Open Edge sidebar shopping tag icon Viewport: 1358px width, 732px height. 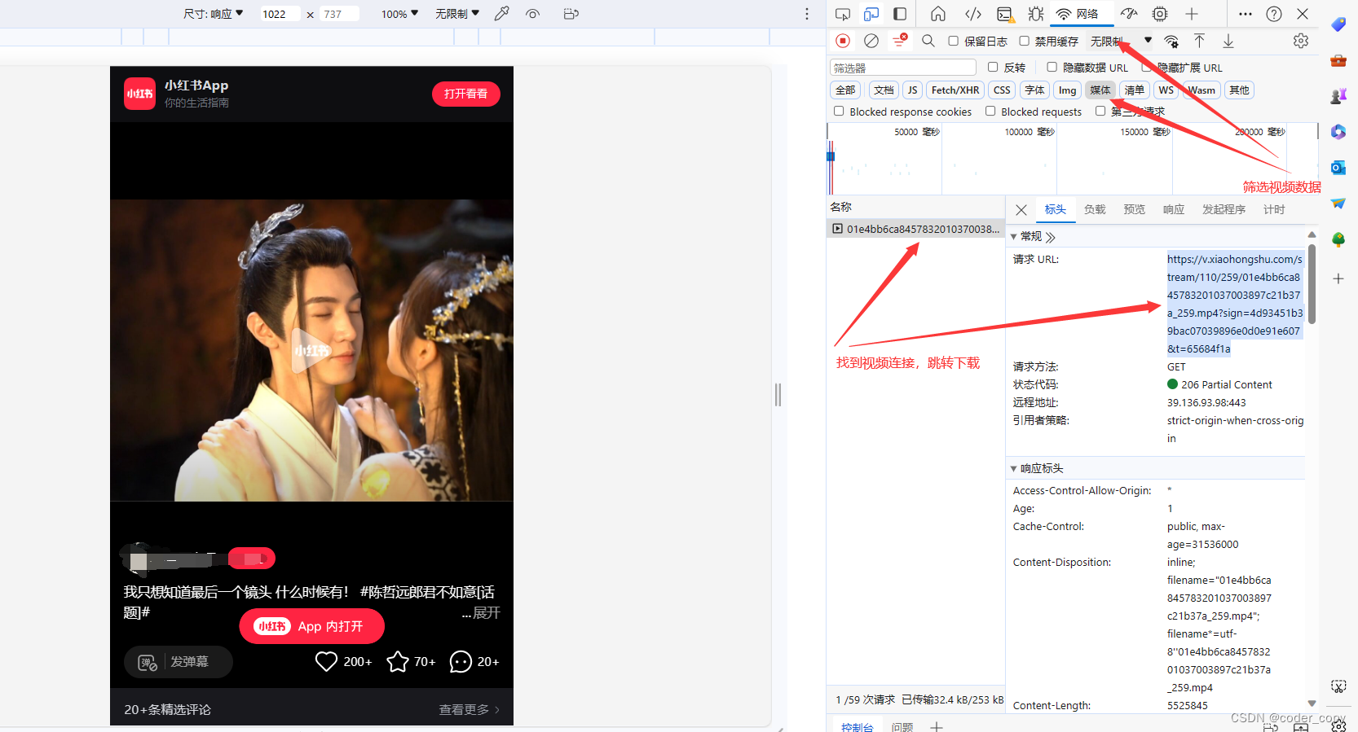[x=1338, y=24]
